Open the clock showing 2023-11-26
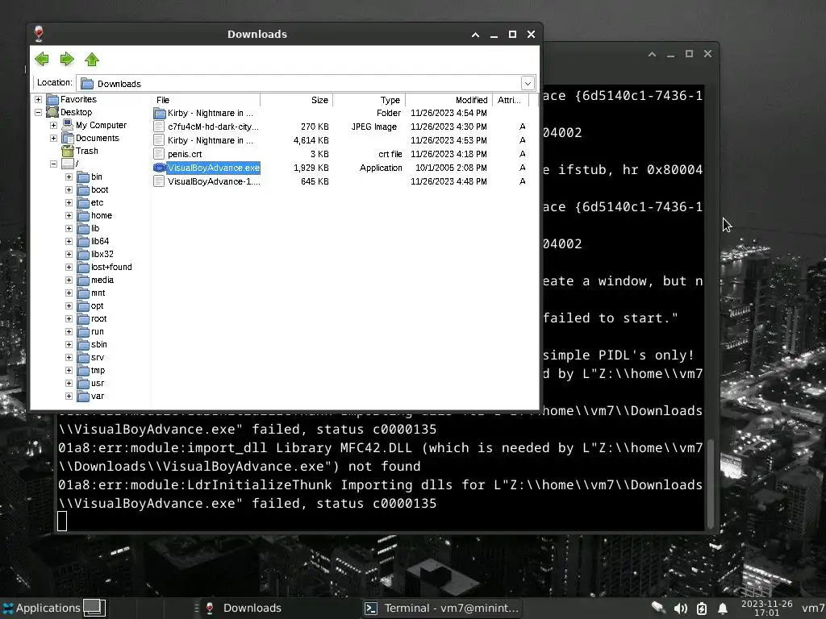Image resolution: width=826 pixels, height=619 pixels. (766, 608)
